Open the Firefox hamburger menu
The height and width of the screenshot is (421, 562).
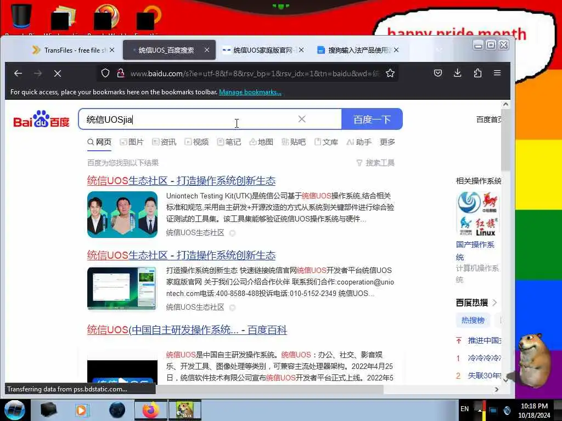pyautogui.click(x=497, y=73)
